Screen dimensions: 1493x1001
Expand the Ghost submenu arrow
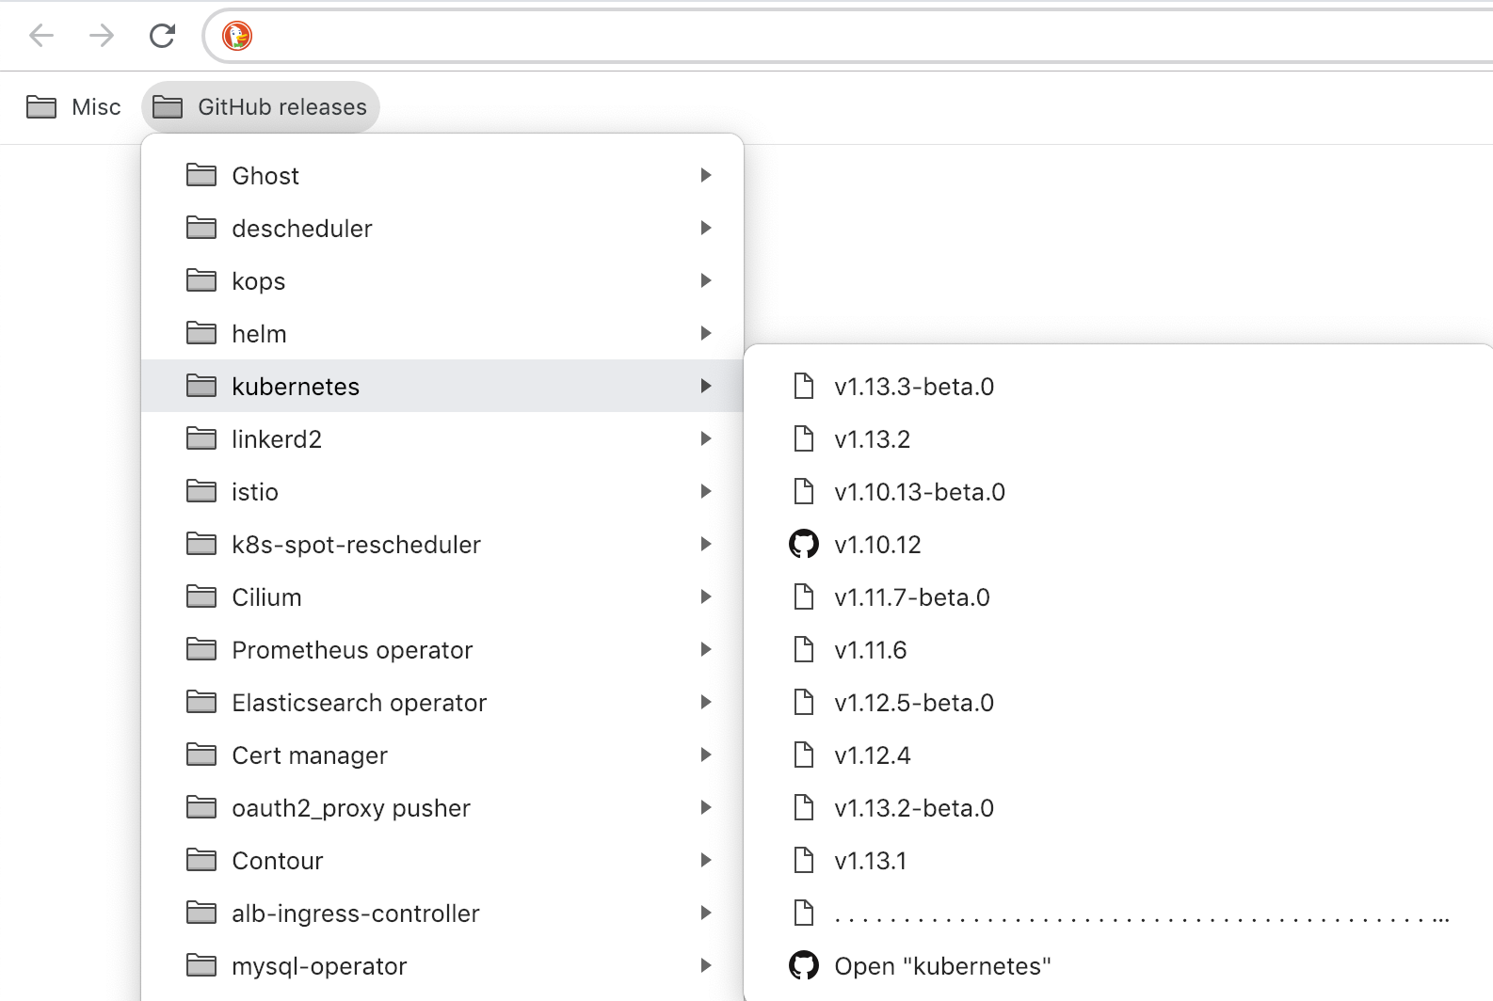point(706,175)
